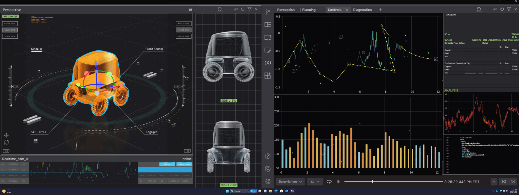Click refresh icon in Controls panel header
This screenshot has width=519, height=195.
click(x=502, y=9)
